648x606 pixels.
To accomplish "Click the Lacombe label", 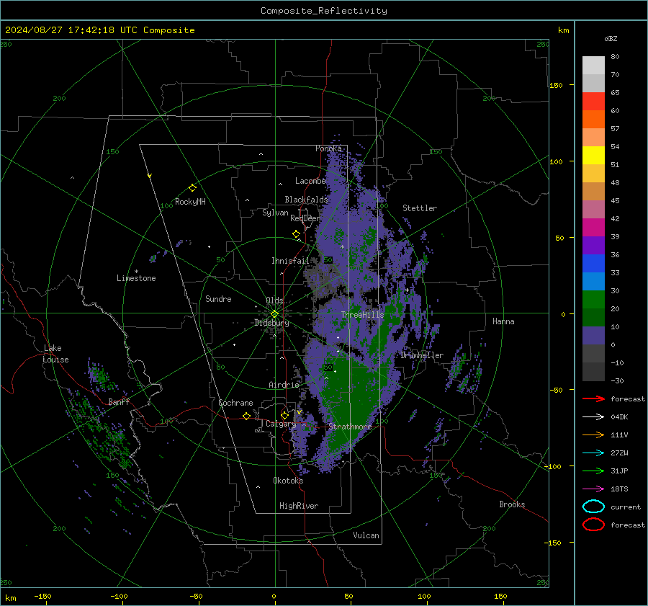I will click(310, 181).
